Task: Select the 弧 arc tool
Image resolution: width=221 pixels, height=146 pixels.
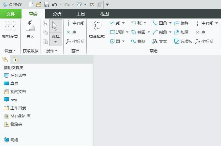Action: (137, 23)
